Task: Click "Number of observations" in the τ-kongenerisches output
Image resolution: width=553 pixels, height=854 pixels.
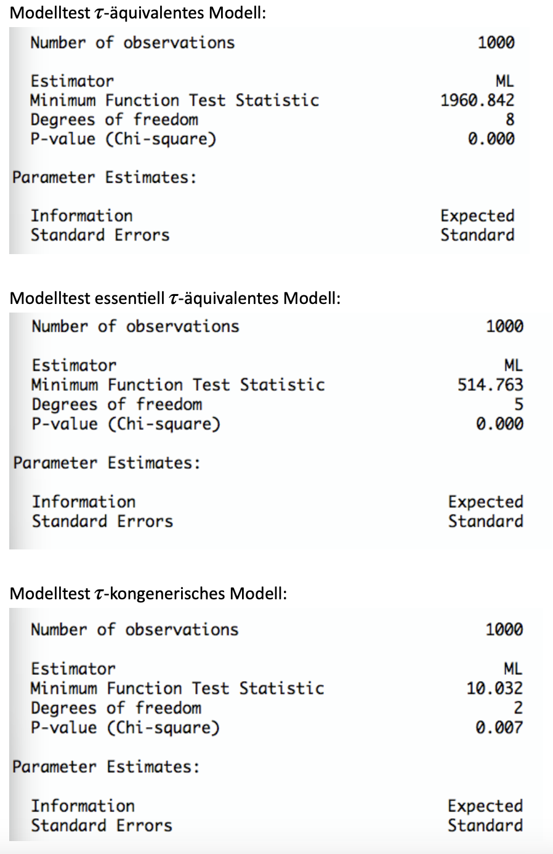Action: pos(134,630)
